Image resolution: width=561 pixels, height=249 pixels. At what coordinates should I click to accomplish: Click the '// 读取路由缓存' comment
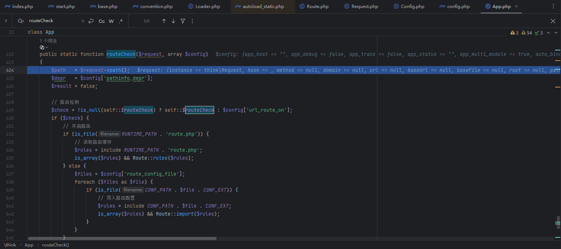pos(93,142)
